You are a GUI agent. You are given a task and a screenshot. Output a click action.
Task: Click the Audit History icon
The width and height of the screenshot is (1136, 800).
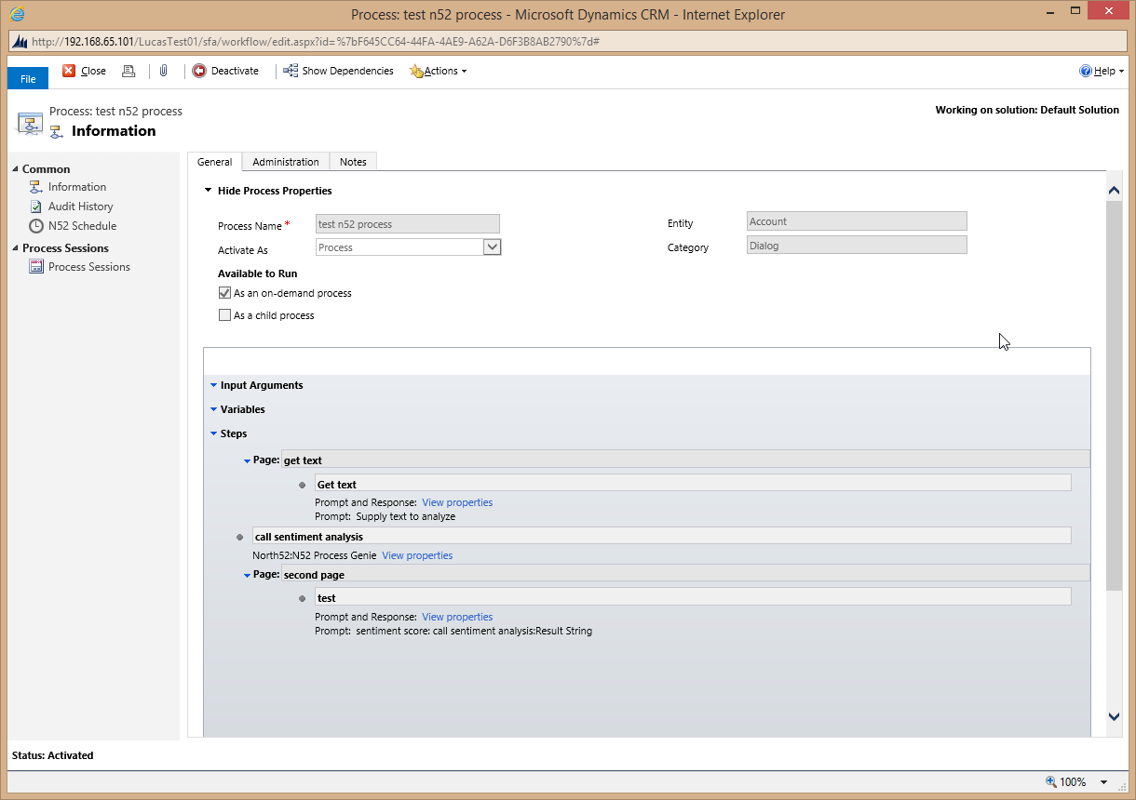pos(36,207)
